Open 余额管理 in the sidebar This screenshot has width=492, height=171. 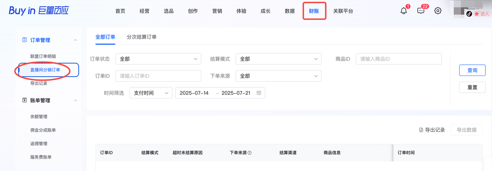point(39,117)
